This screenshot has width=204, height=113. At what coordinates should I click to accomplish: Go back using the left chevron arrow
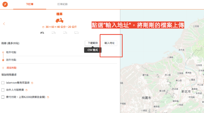[4, 24]
